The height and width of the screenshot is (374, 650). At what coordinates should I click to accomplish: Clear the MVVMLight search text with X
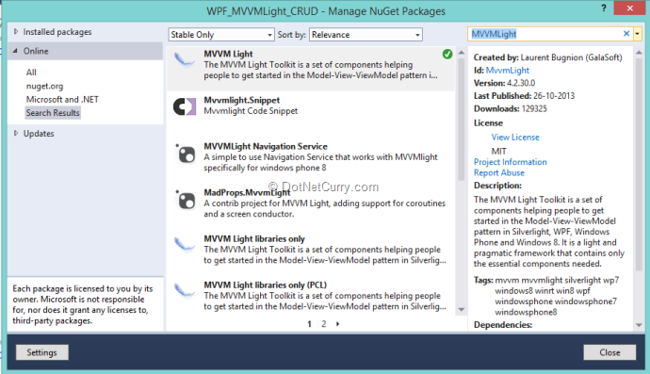[x=626, y=34]
